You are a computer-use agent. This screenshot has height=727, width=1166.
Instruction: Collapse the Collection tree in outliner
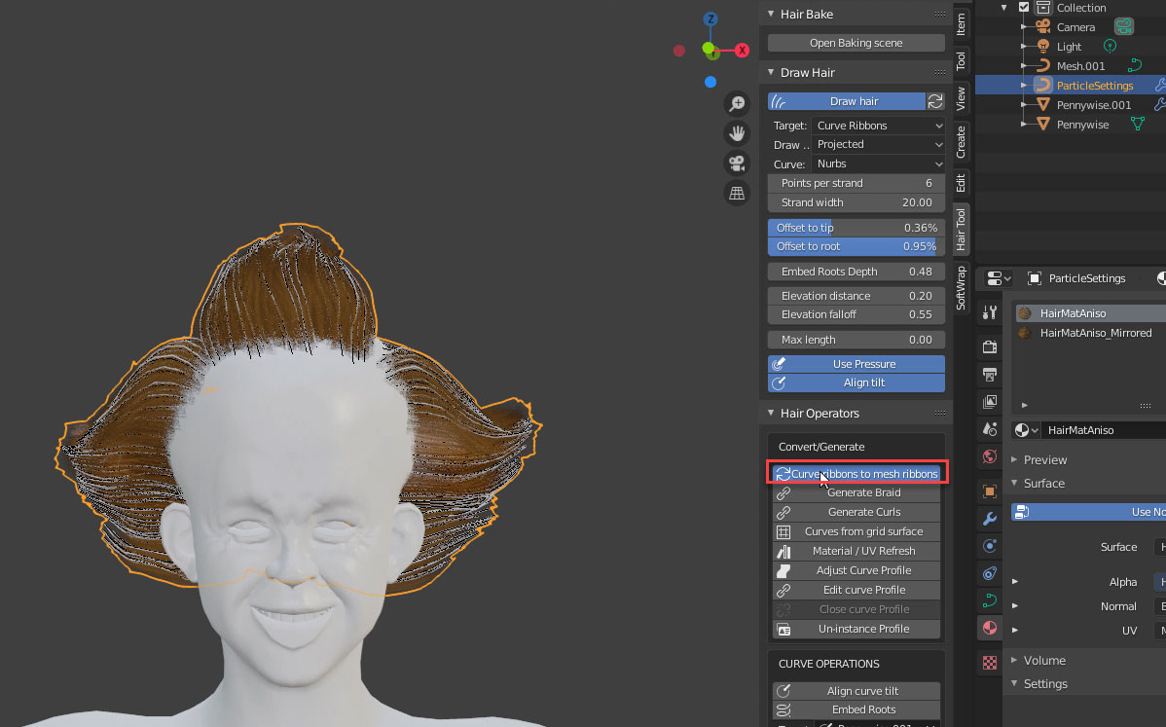point(1003,8)
